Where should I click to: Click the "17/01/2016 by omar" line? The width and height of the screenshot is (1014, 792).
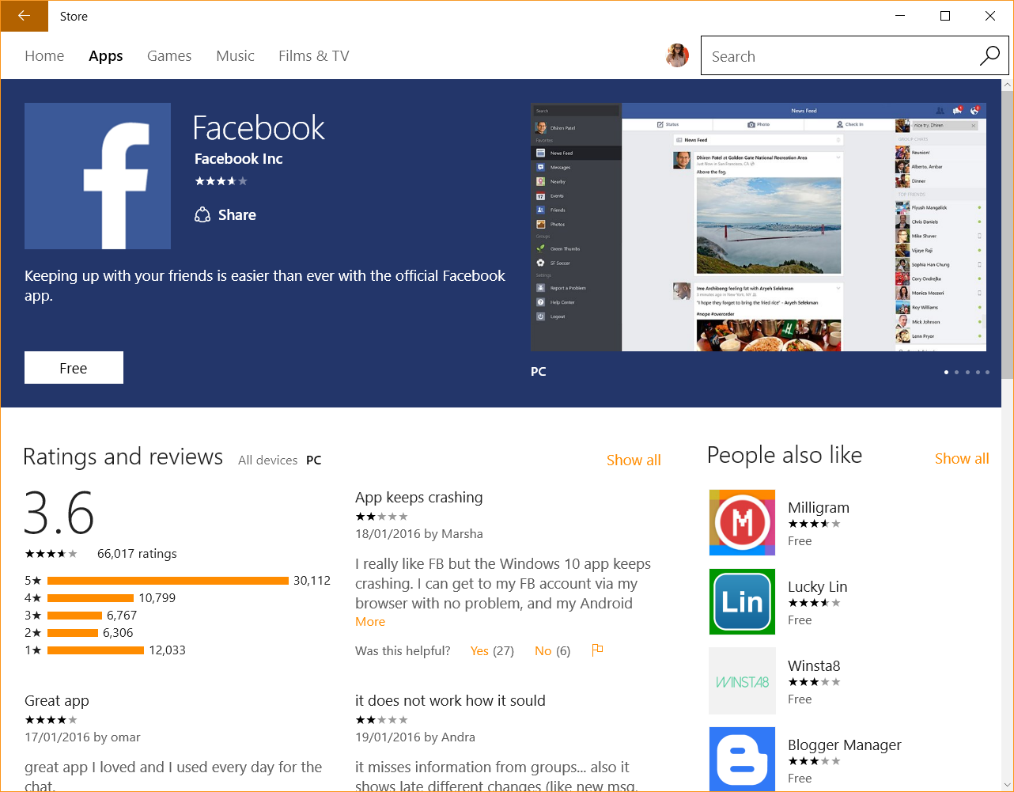coord(82,737)
